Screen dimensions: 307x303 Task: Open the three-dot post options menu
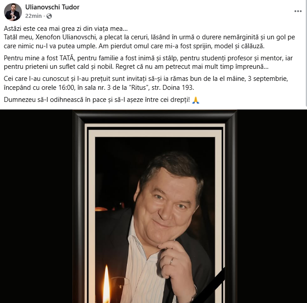click(298, 11)
